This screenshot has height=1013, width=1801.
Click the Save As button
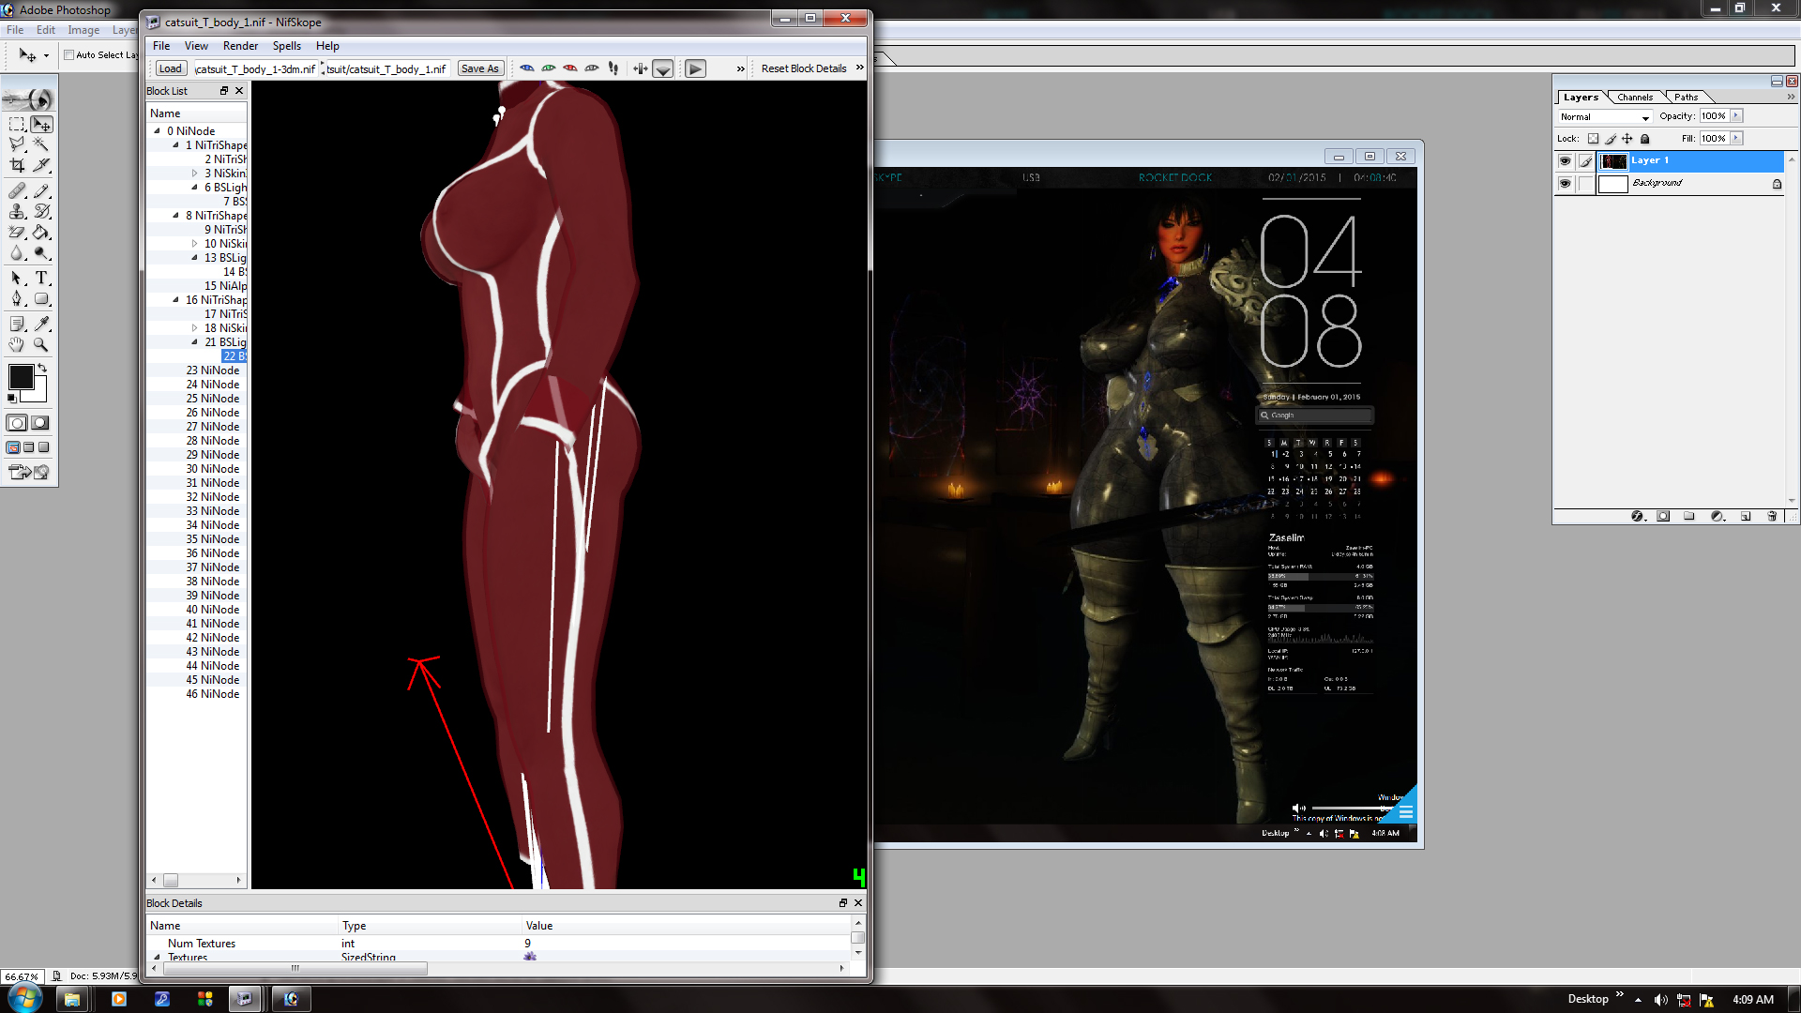480,68
